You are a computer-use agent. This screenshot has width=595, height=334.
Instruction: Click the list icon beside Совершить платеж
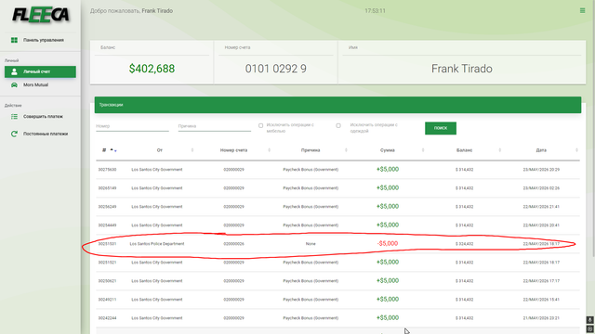(x=14, y=117)
